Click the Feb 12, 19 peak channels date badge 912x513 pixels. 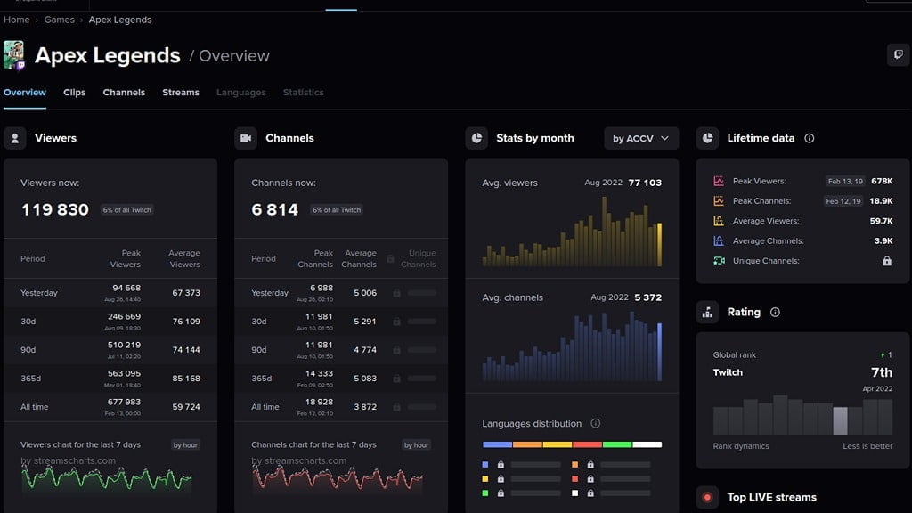[843, 201]
